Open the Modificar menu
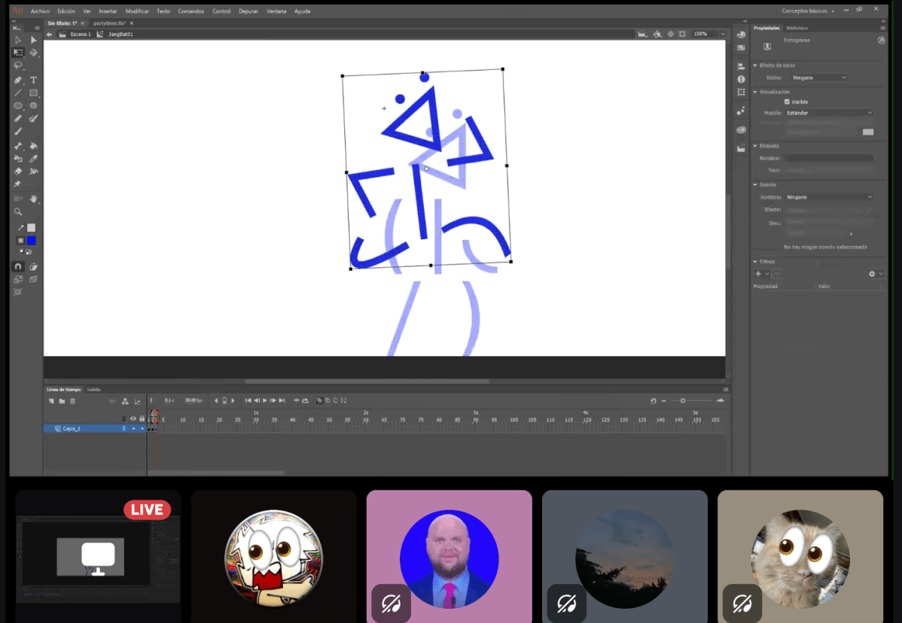This screenshot has width=902, height=623. click(137, 11)
